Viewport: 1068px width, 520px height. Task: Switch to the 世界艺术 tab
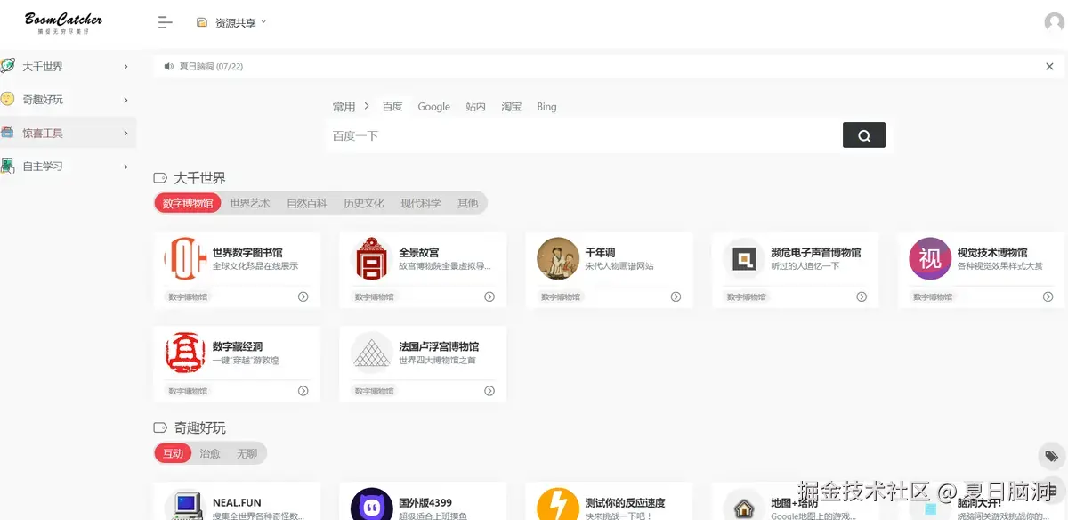[x=250, y=203]
